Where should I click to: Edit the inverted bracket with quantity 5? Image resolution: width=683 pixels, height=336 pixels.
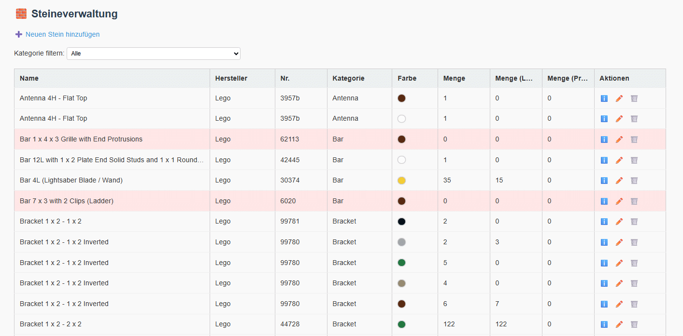pyautogui.click(x=619, y=263)
